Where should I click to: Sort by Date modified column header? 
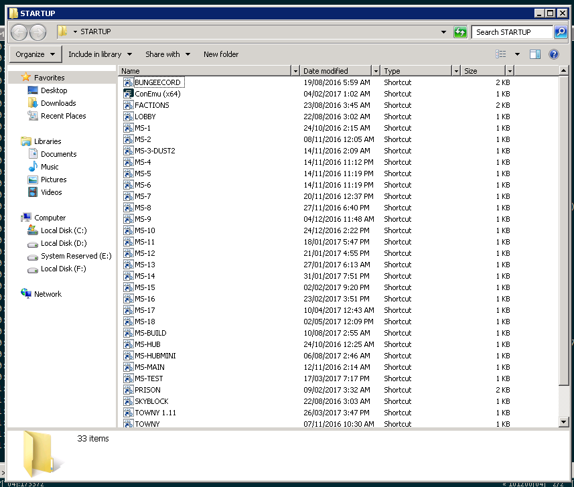[x=335, y=71]
